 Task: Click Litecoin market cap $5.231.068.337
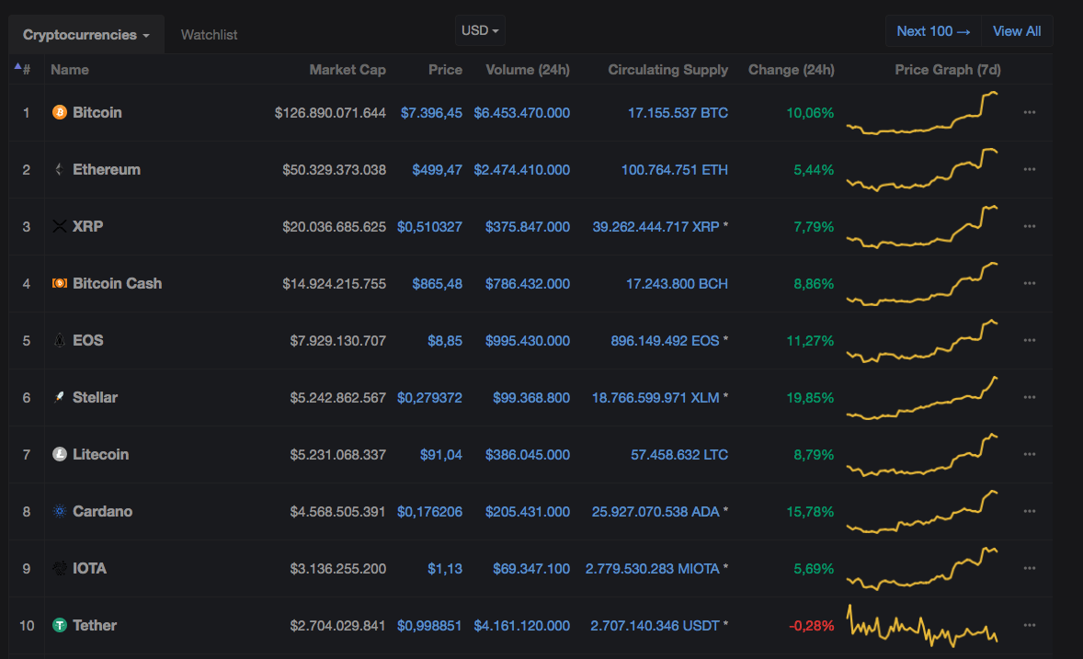click(x=337, y=455)
